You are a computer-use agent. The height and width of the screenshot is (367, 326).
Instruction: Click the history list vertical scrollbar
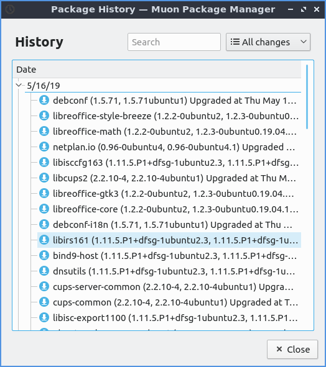pyautogui.click(x=307, y=97)
